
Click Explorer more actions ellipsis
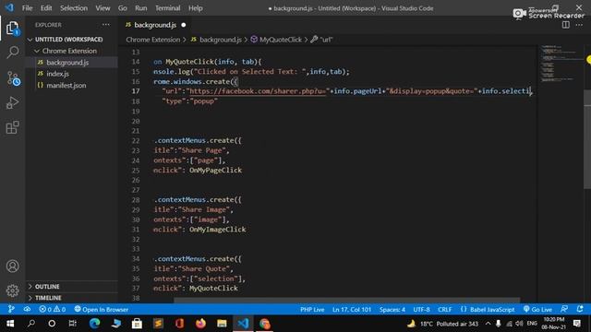pyautogui.click(x=106, y=25)
